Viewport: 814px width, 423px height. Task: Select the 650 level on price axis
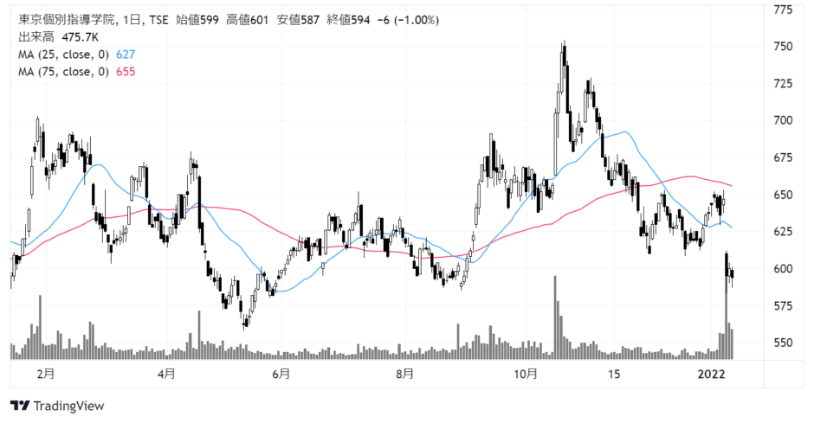(x=785, y=195)
